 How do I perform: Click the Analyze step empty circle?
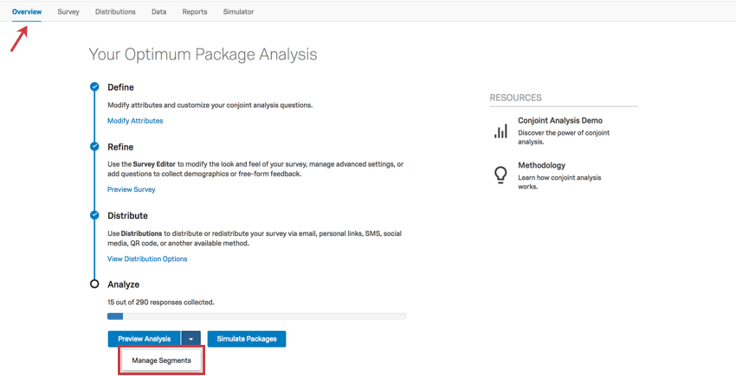click(x=94, y=284)
